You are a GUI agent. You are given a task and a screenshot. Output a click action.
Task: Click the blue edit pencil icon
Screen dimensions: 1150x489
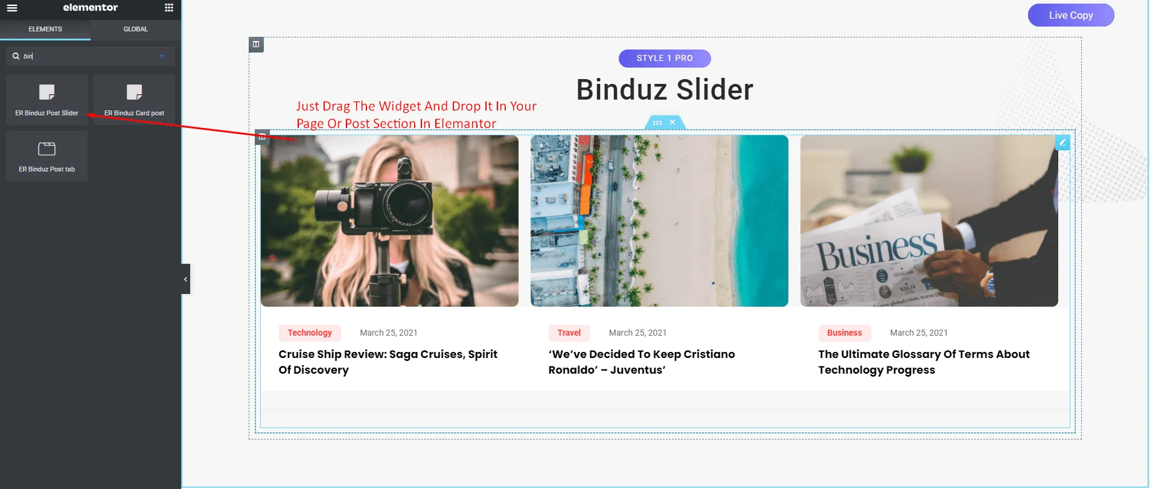(x=1062, y=142)
